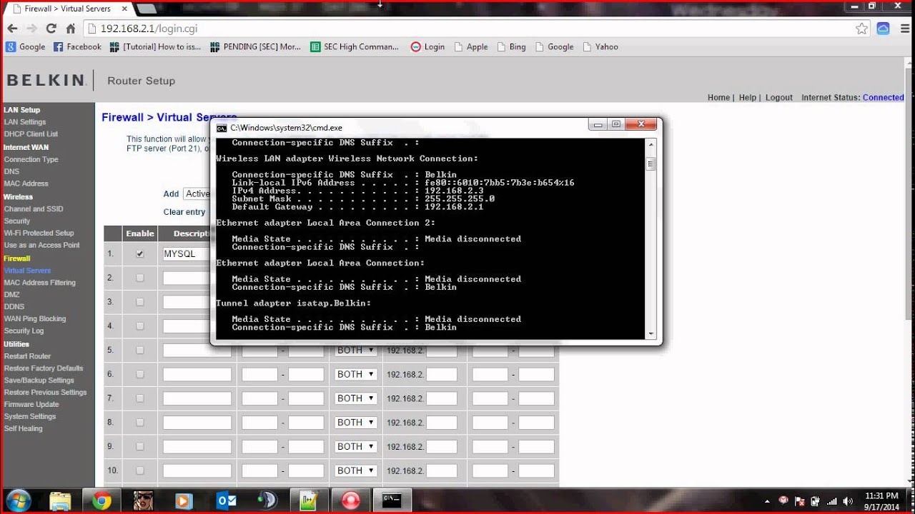Click the cmd window scrollbar down arrow
The width and height of the screenshot is (915, 514).
[651, 333]
